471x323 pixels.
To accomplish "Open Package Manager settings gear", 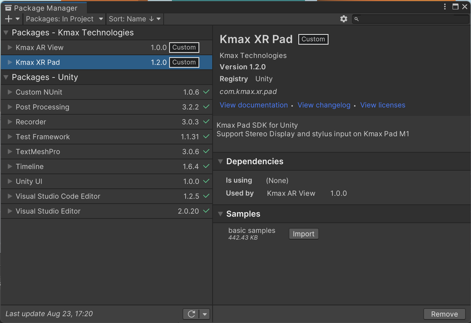I will pyautogui.click(x=344, y=19).
